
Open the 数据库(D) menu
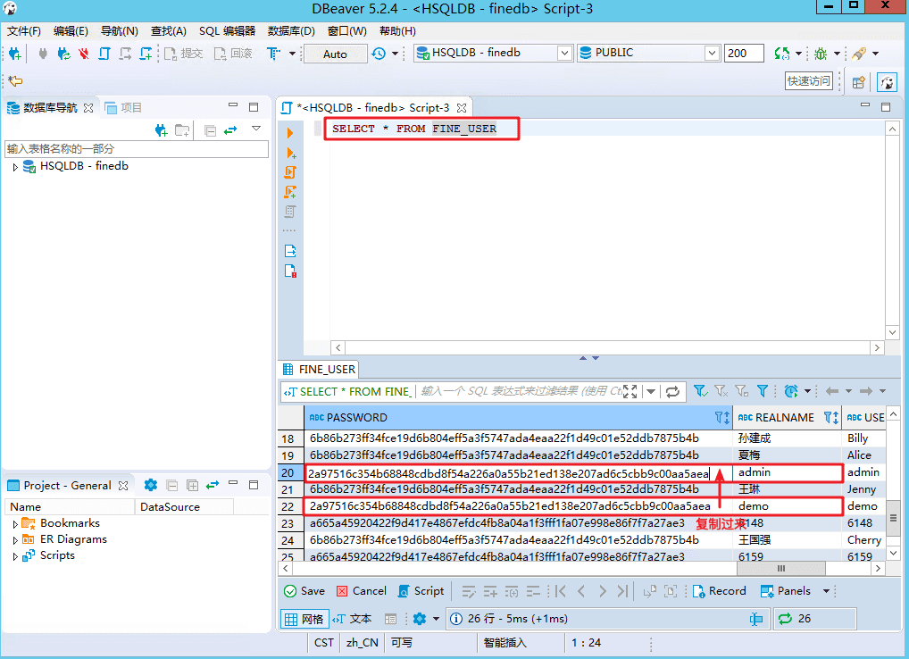coord(292,31)
